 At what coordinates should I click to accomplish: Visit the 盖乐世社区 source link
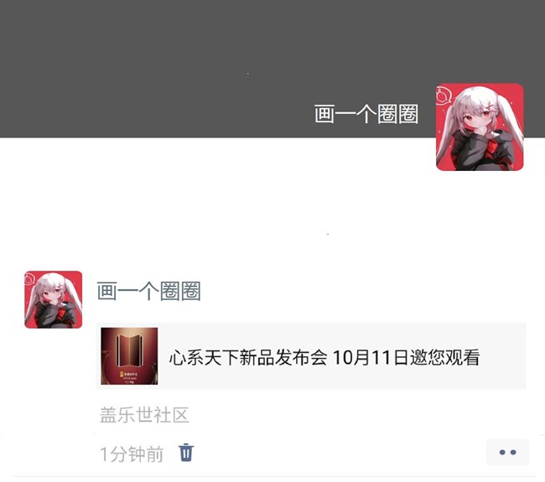point(144,415)
